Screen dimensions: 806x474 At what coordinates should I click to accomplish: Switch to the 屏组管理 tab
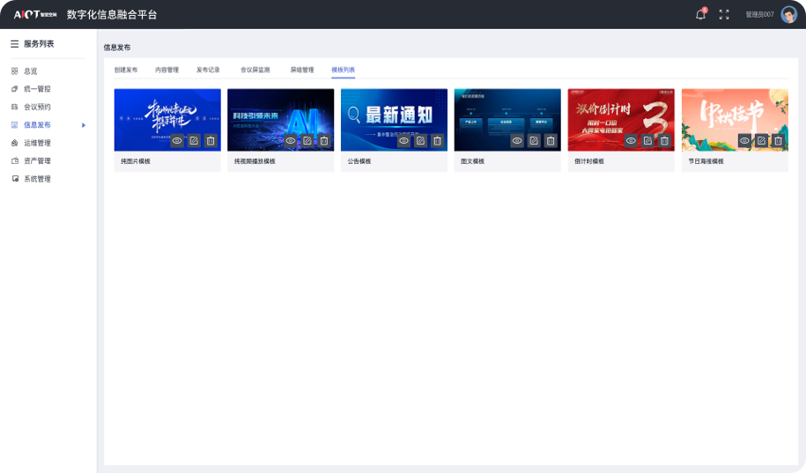(302, 70)
